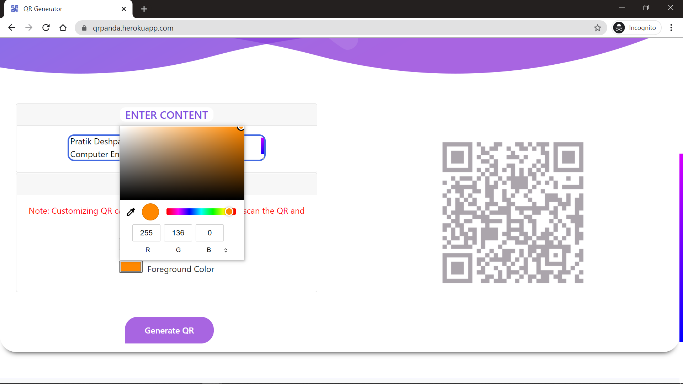Reload the QR Generator page
The width and height of the screenshot is (683, 384).
tap(46, 28)
